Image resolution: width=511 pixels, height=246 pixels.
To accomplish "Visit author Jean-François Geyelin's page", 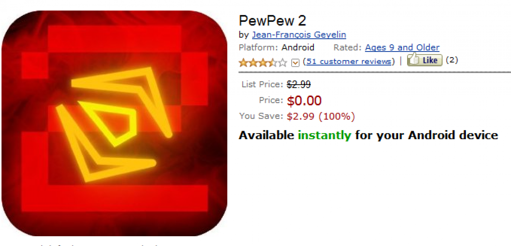I will click(299, 35).
